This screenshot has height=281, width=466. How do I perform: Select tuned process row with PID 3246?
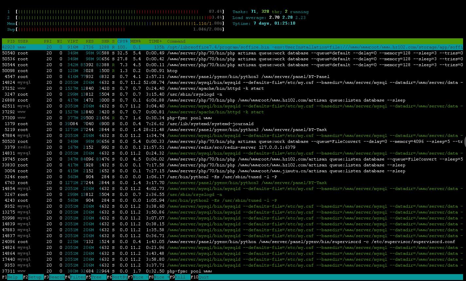pyautogui.click(x=233, y=177)
